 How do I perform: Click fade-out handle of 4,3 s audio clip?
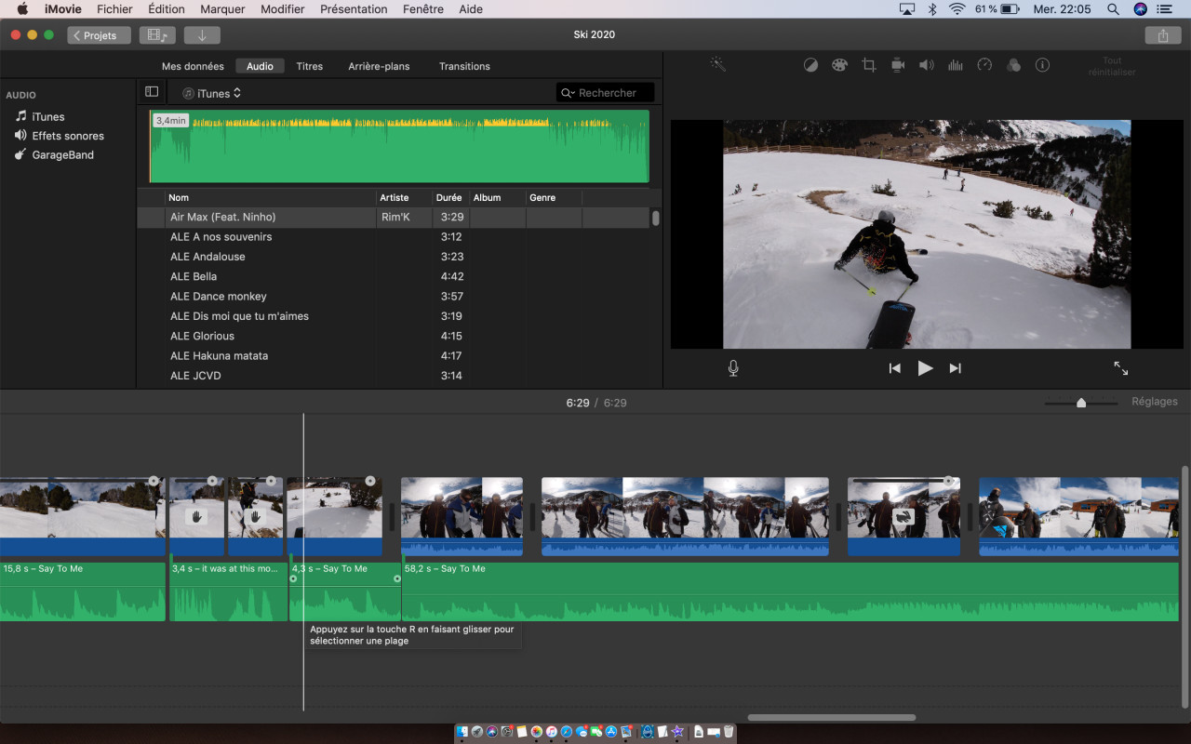click(x=397, y=578)
